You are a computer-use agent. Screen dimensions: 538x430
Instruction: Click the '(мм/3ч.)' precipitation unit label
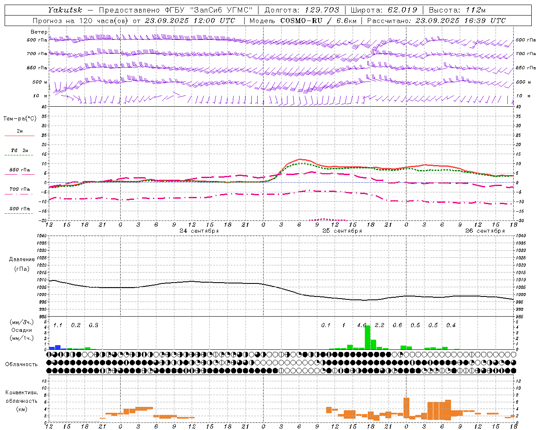click(21, 322)
